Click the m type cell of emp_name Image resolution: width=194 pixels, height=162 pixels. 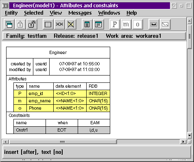[x=20, y=101]
